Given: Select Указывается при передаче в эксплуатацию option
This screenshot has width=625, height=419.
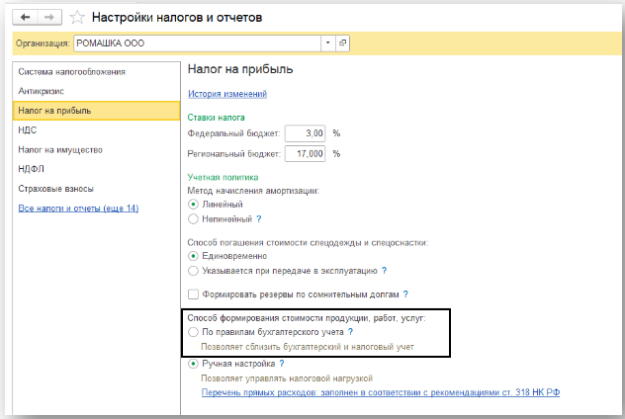Looking at the screenshot, I should (193, 270).
